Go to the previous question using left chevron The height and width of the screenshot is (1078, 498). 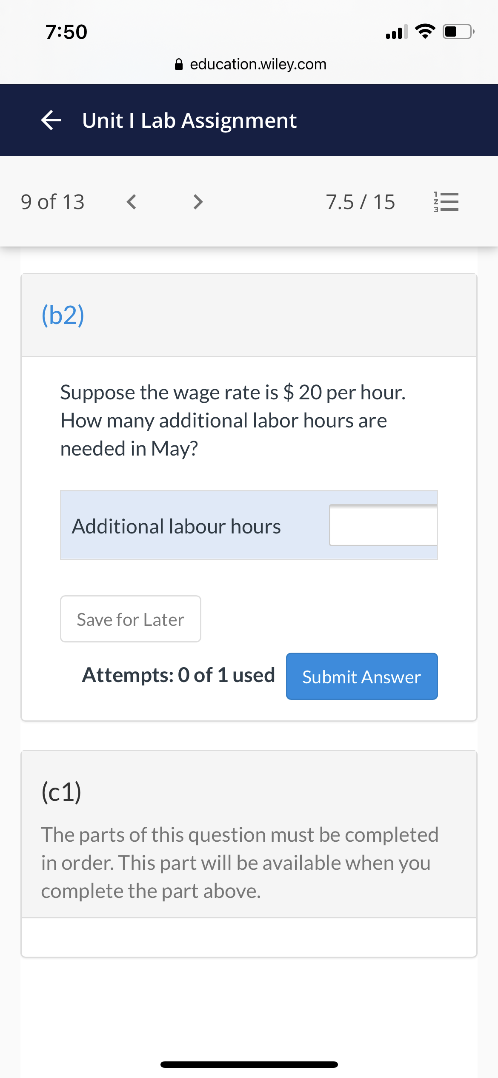(132, 202)
